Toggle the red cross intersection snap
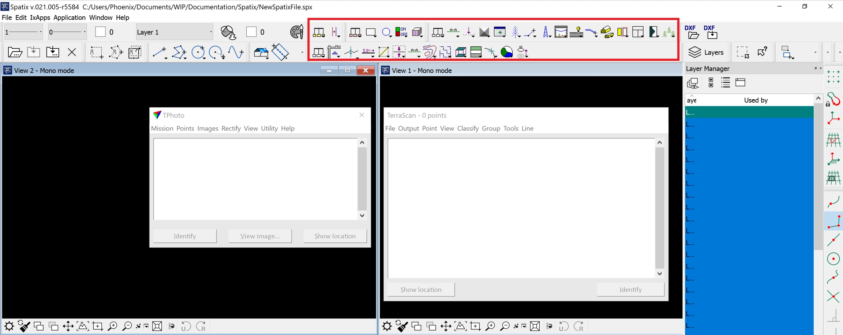 (833, 297)
